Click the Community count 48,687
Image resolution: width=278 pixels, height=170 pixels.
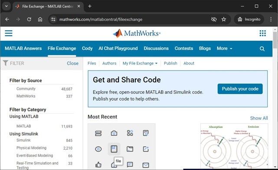click(67, 89)
